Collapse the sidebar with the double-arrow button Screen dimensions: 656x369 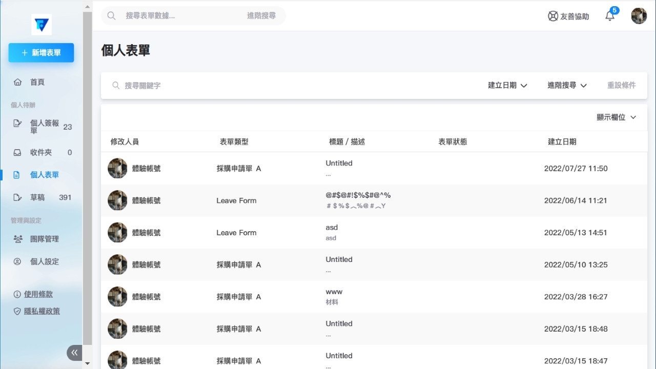(74, 353)
